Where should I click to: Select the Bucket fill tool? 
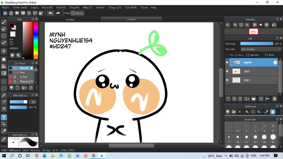click(x=4, y=66)
